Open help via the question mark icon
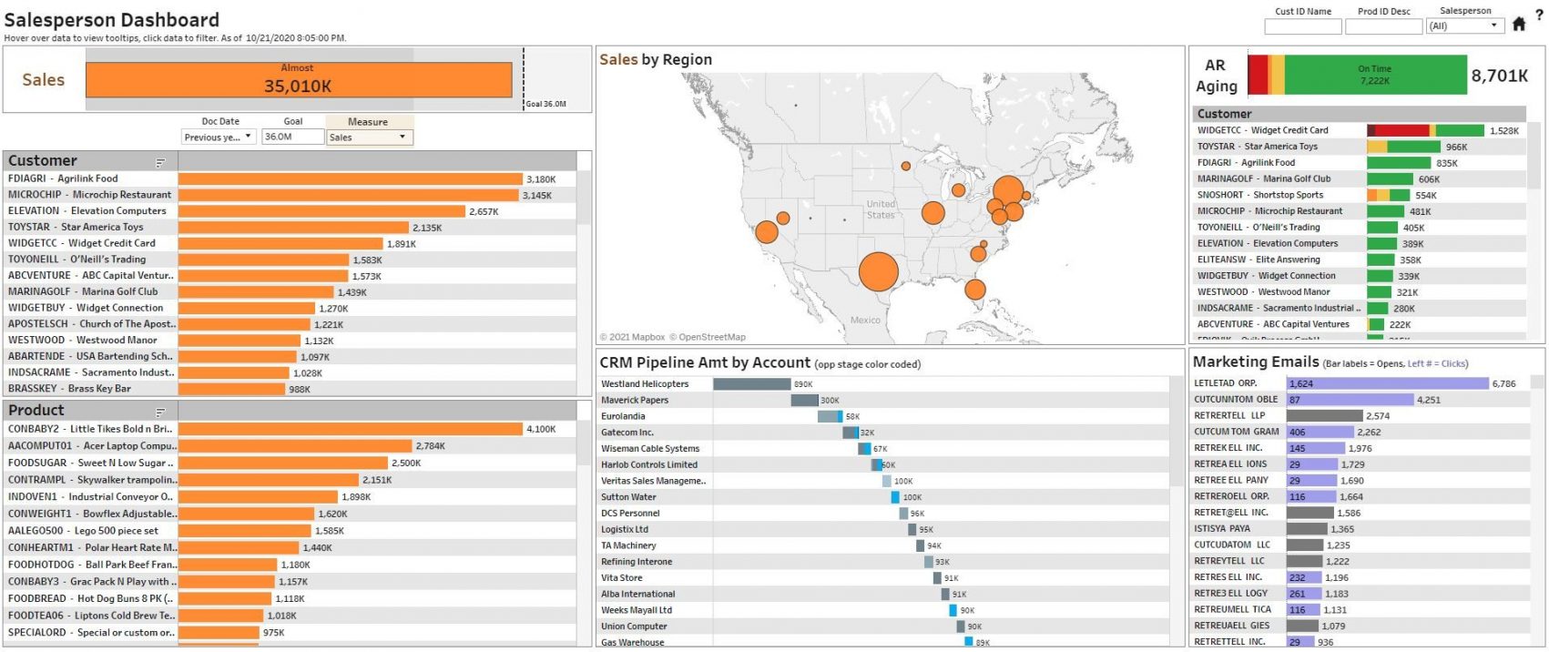This screenshot has width=1549, height=652. [1540, 15]
